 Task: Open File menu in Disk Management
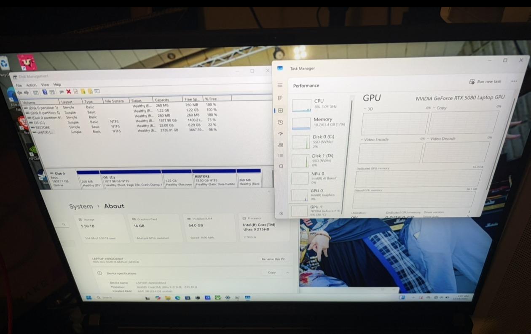19,85
